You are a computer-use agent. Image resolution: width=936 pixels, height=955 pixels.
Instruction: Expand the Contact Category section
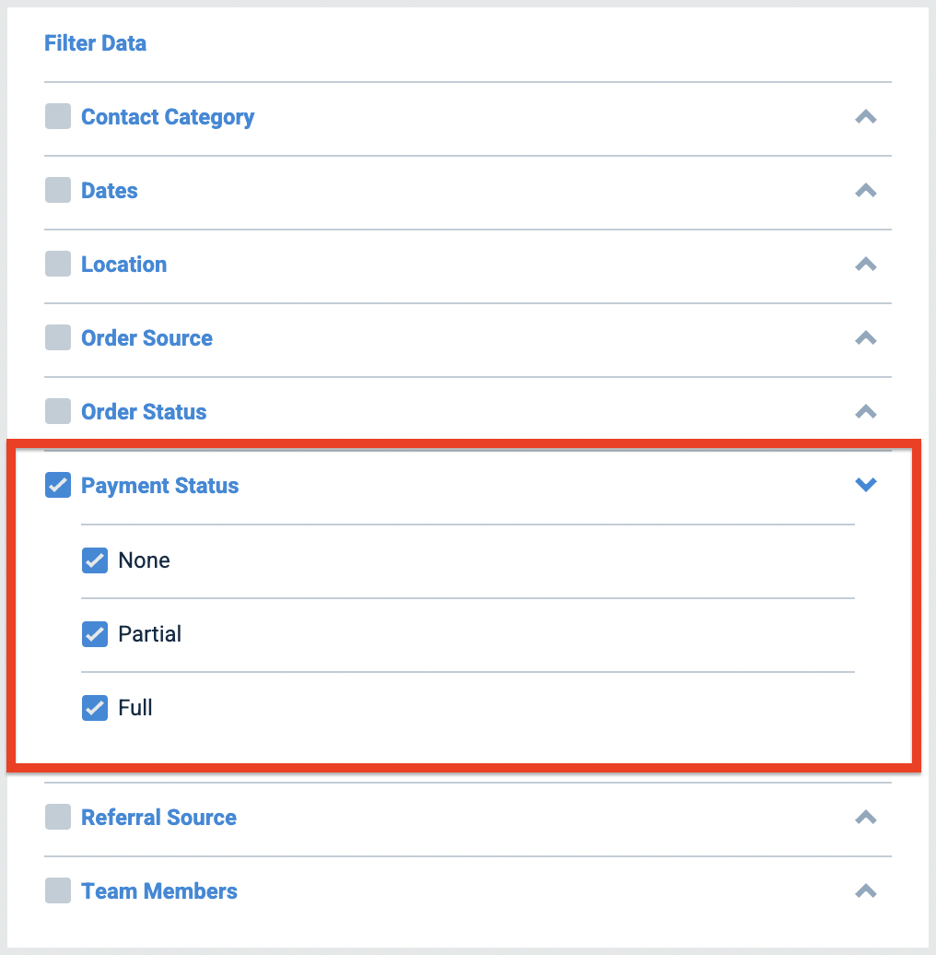[x=865, y=116]
